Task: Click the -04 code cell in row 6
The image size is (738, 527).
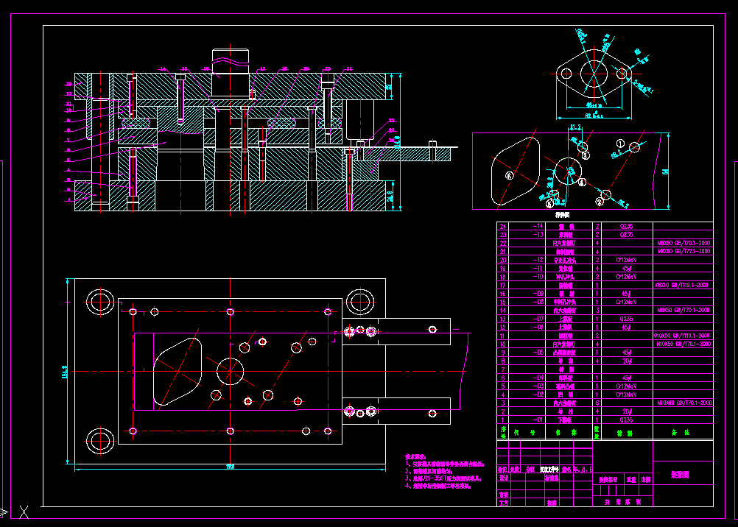Action: coord(538,378)
